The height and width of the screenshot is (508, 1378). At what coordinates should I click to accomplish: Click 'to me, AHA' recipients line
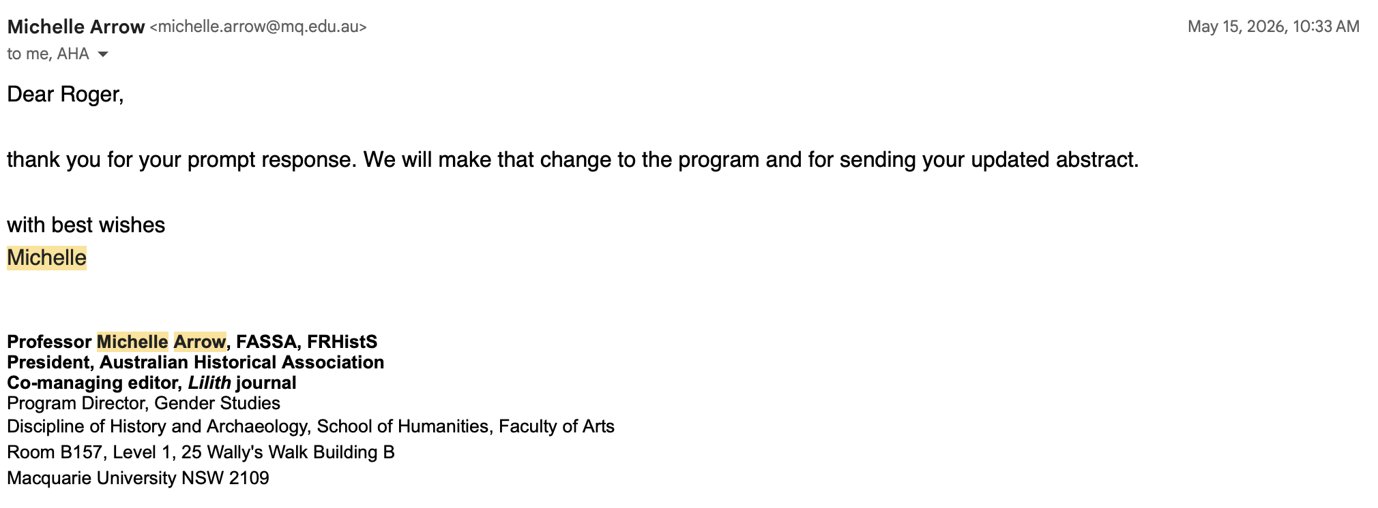[x=48, y=54]
